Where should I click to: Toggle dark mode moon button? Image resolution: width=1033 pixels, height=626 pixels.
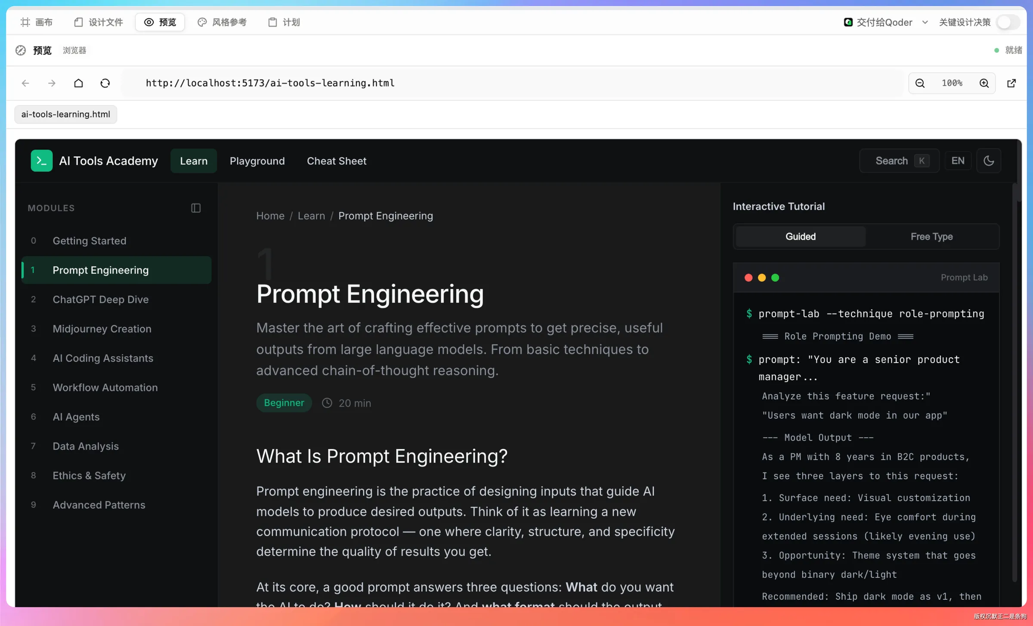tap(989, 161)
